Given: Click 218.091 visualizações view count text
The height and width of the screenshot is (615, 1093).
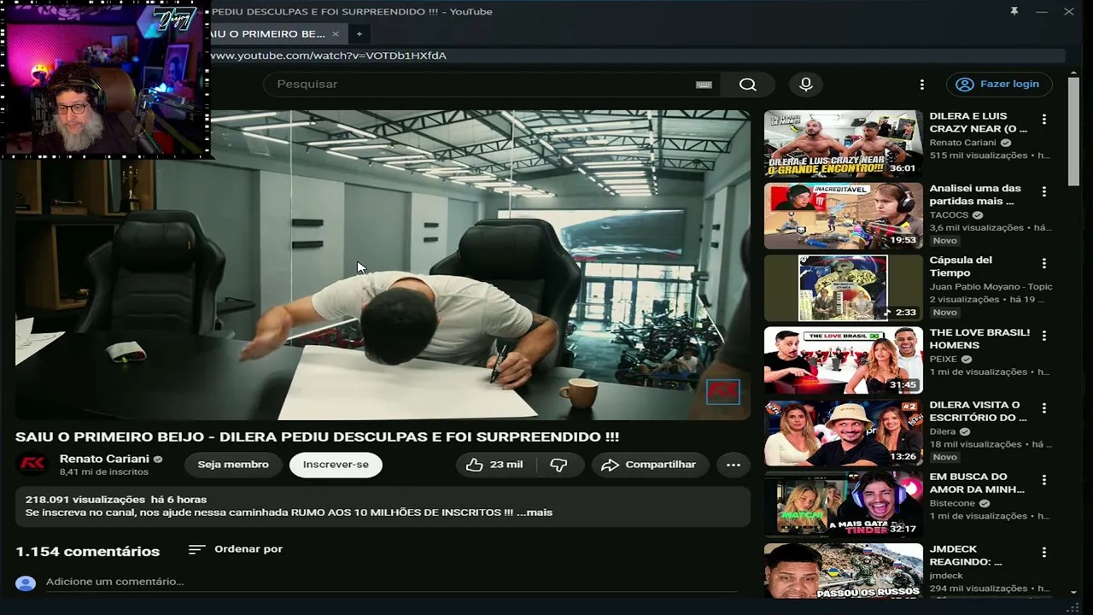Looking at the screenshot, I should [85, 500].
